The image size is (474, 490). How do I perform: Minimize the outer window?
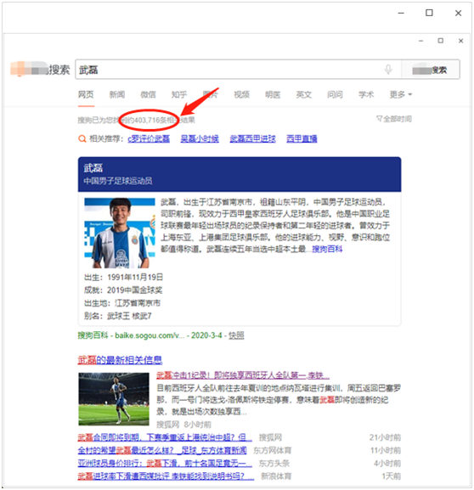[x=401, y=13]
